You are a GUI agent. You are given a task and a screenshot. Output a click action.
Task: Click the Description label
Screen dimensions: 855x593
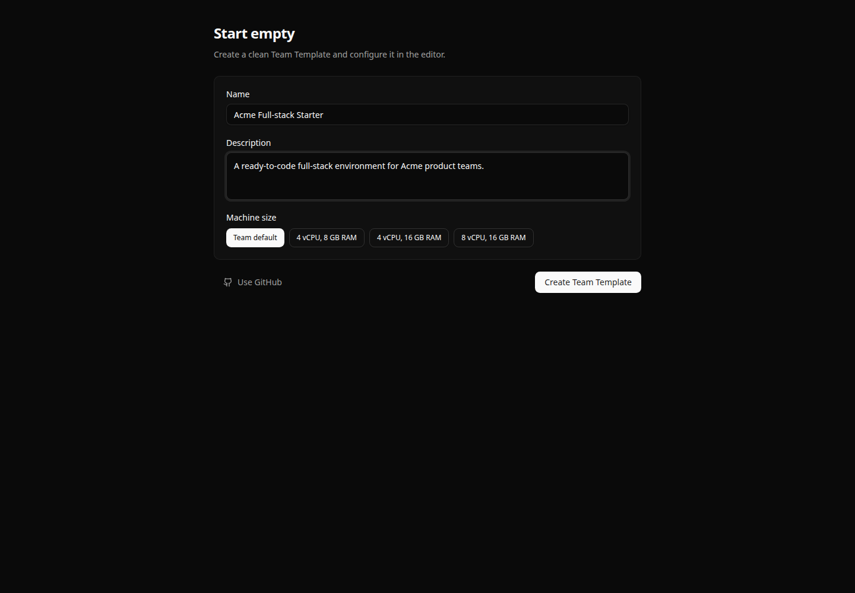pos(248,143)
